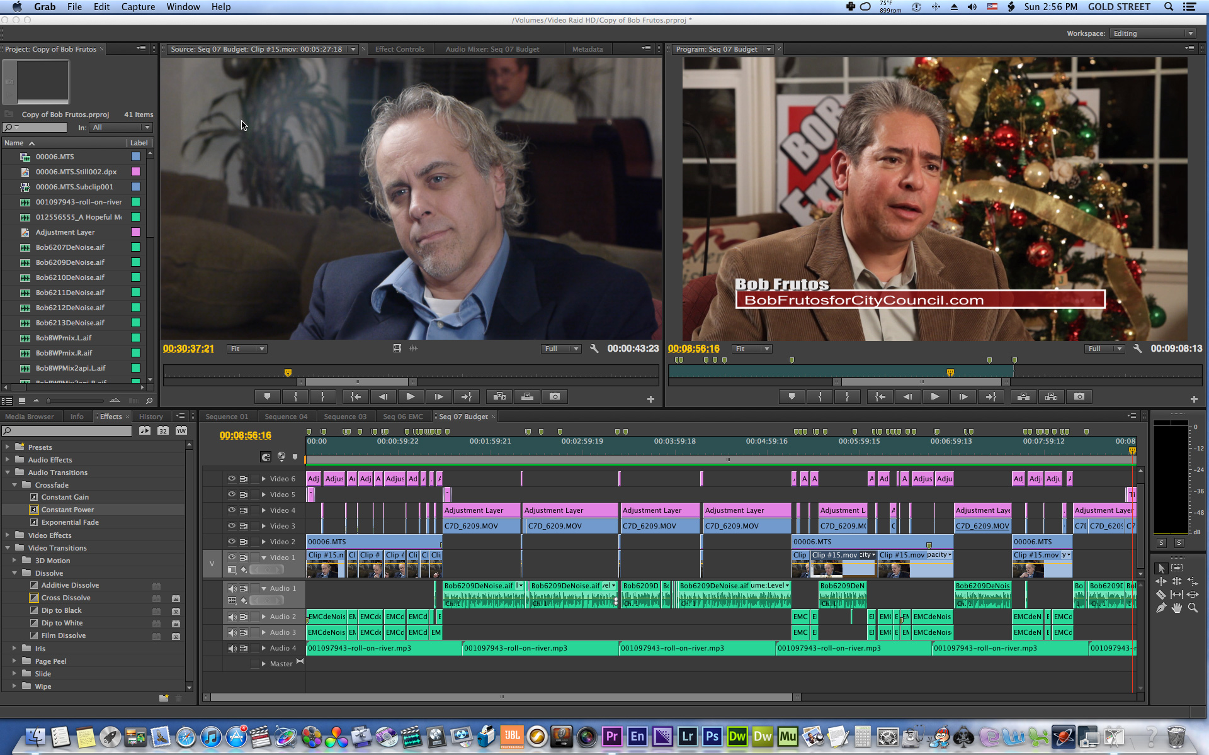
Task: Open the Capture menu
Action: pos(138,7)
